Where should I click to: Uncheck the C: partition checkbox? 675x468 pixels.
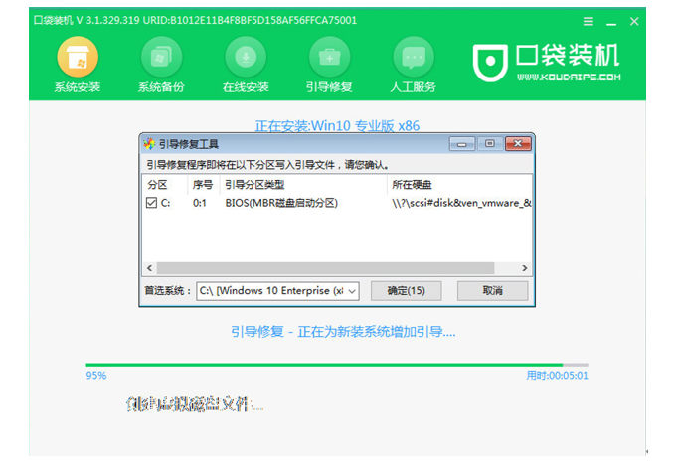click(151, 203)
